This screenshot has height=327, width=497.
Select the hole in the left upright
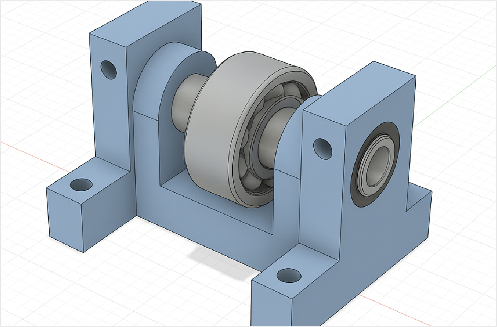coord(108,69)
